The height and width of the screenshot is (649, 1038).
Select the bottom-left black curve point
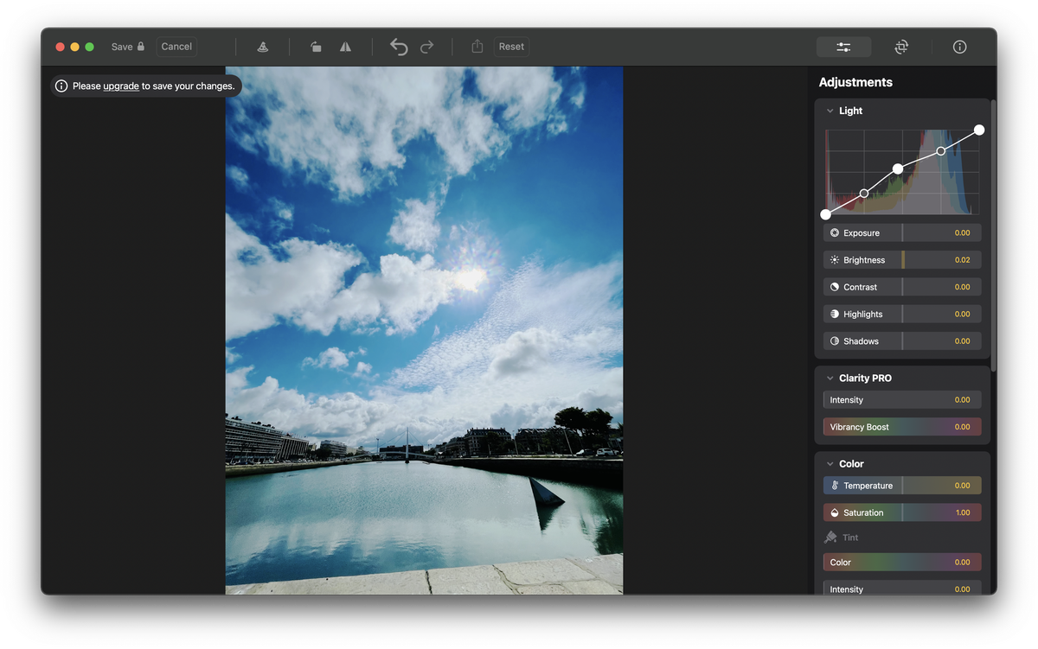pyautogui.click(x=825, y=214)
